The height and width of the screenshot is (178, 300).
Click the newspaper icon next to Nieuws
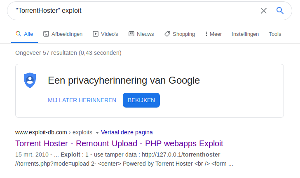[x=131, y=34]
